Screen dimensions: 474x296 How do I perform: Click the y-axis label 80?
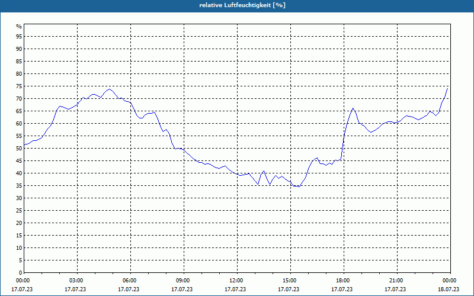19,73
